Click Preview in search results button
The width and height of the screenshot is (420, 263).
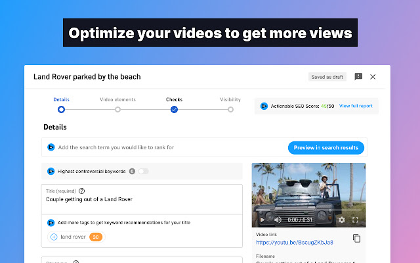tap(325, 147)
